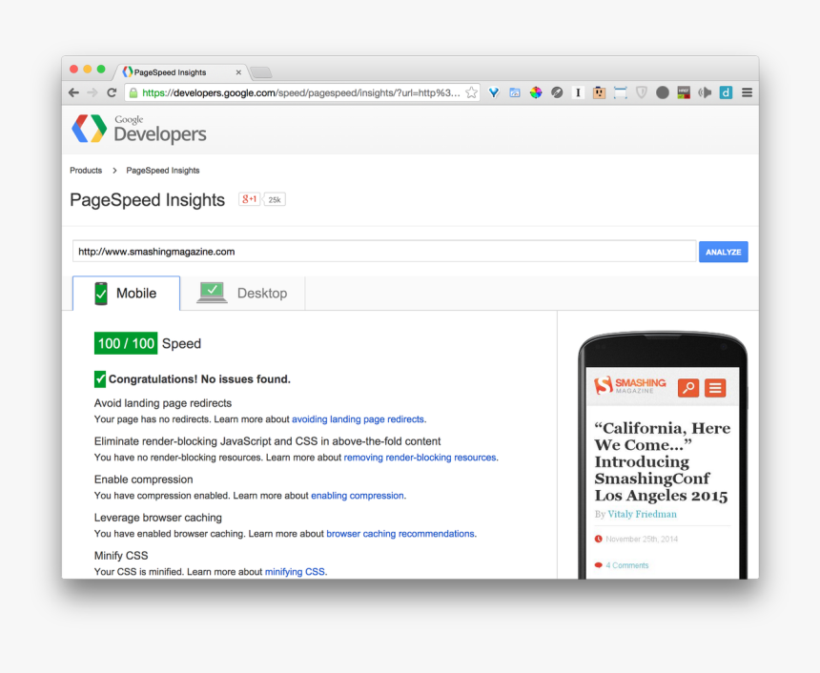Click the green Congratulations checkmark icon
Screen dimensions: 820x673
point(100,379)
